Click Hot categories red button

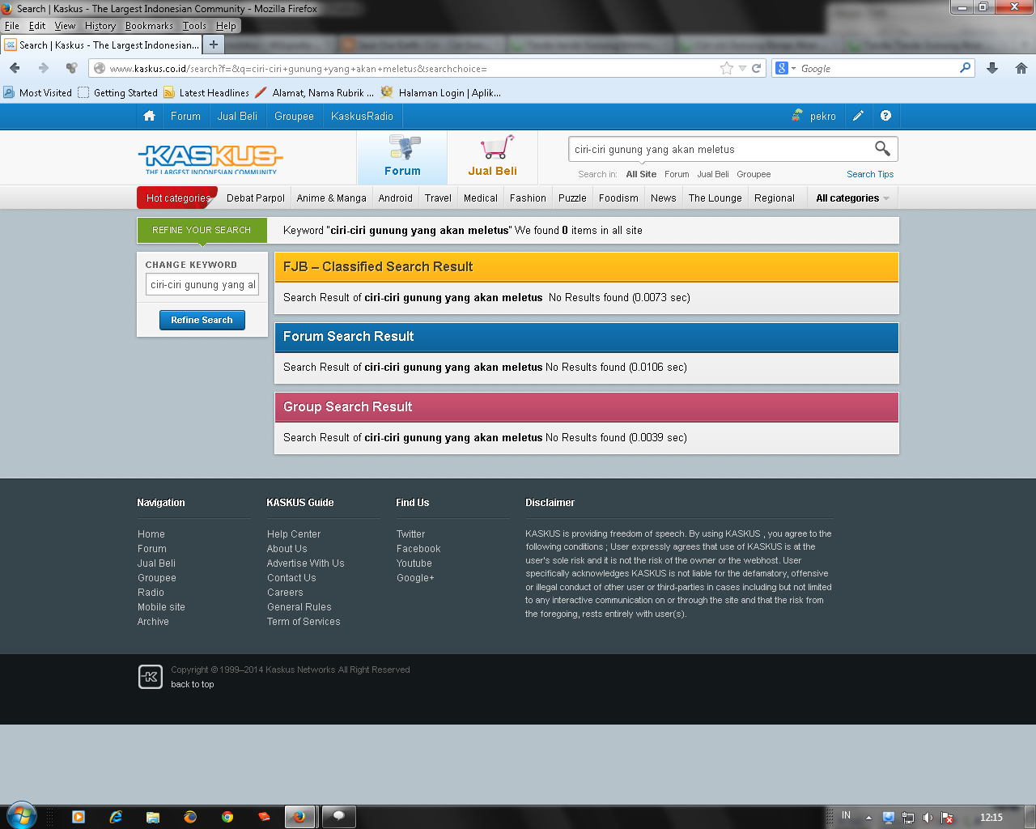click(x=177, y=198)
